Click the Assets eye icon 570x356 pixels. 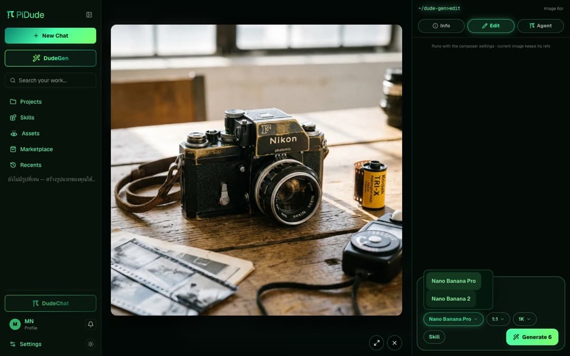(14, 133)
